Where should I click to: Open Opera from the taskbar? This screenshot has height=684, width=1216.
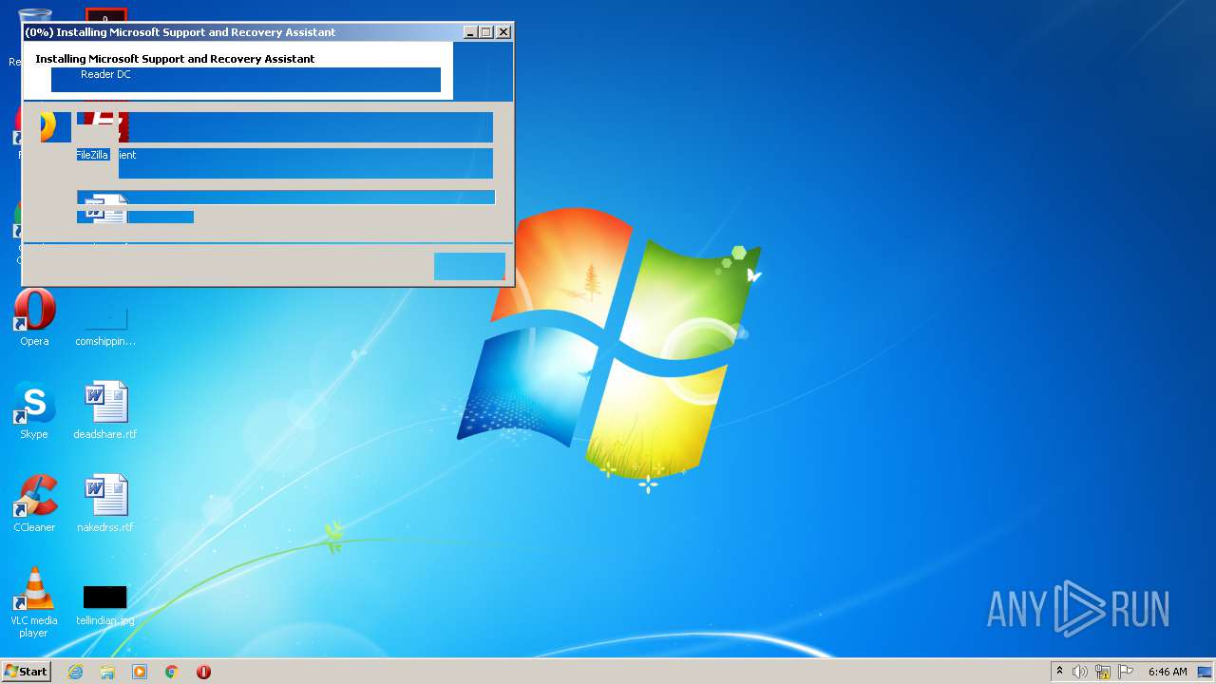(x=203, y=672)
